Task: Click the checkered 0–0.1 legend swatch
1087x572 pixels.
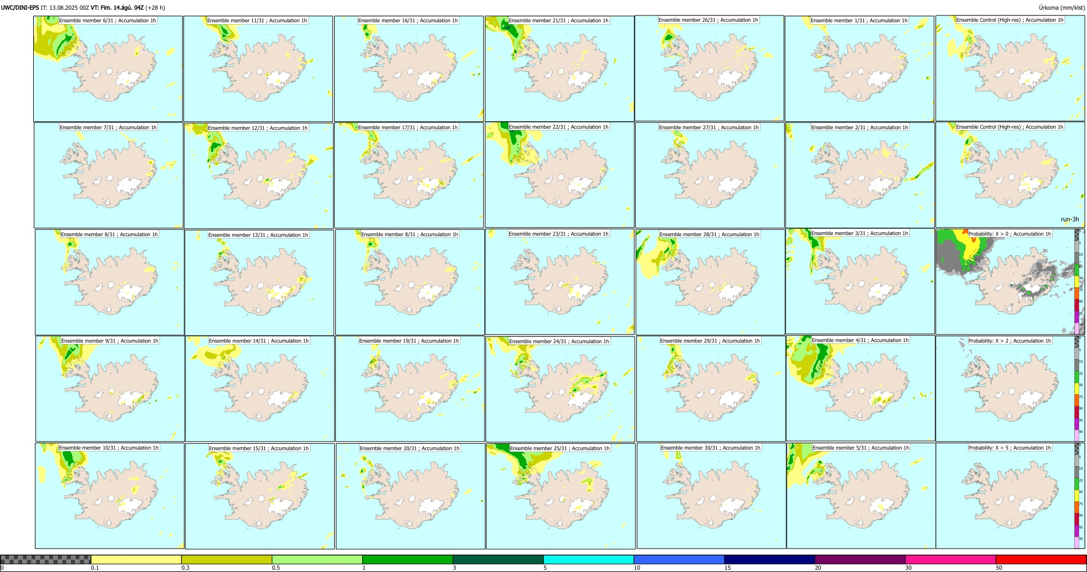Action: [46, 559]
